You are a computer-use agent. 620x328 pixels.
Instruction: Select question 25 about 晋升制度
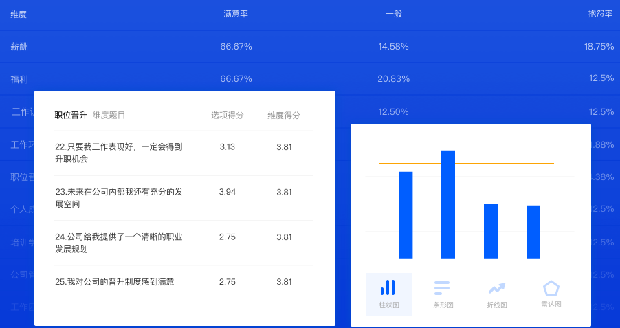[115, 282]
